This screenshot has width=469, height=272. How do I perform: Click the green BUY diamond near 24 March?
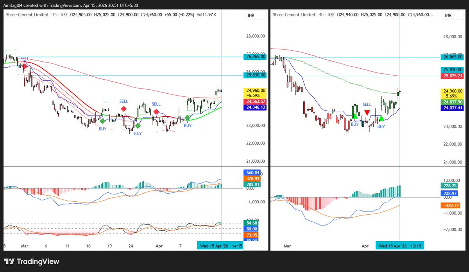pyautogui.click(x=138, y=126)
